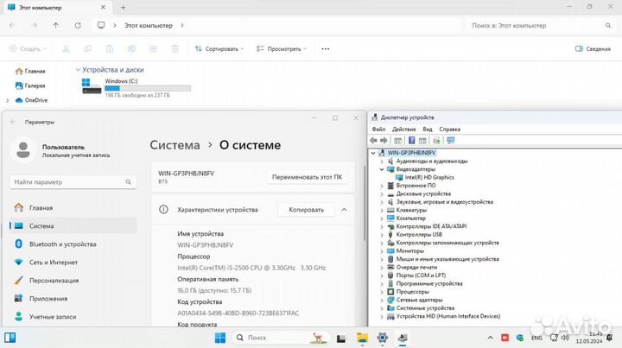Show hidden tray icons chevron
622x348 pixels.
click(491, 338)
